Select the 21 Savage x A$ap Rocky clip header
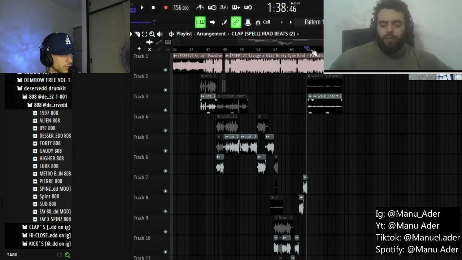 274,56
